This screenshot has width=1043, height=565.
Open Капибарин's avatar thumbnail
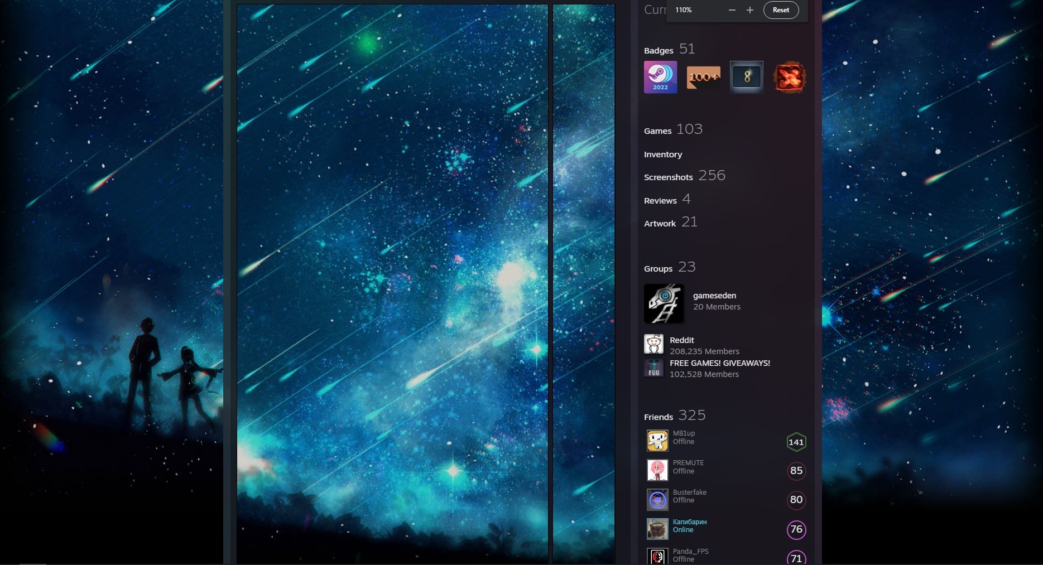pos(657,529)
